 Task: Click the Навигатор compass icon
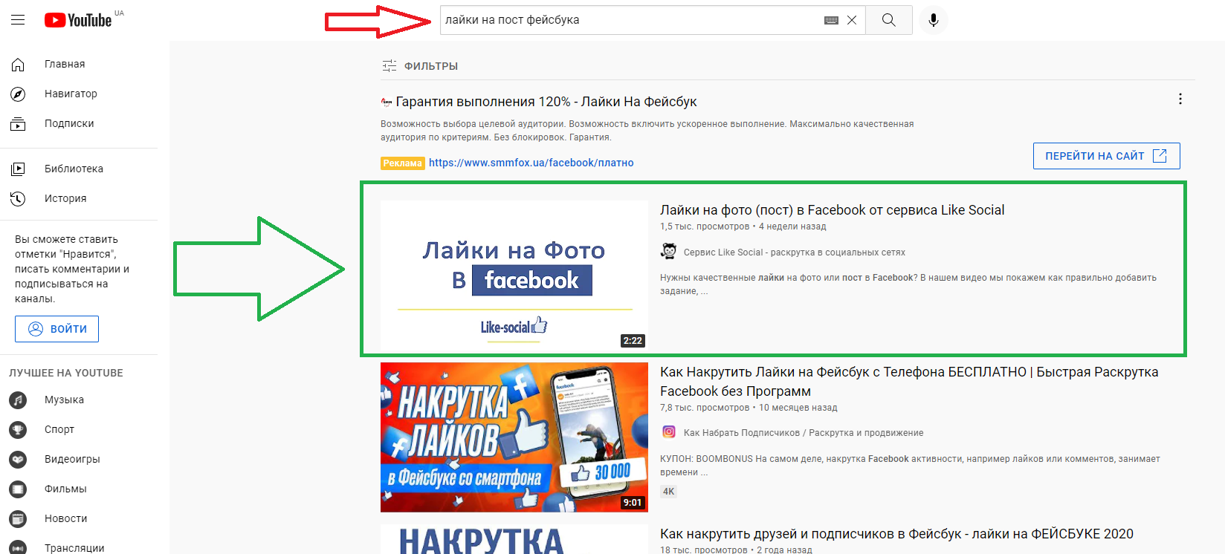tap(18, 94)
